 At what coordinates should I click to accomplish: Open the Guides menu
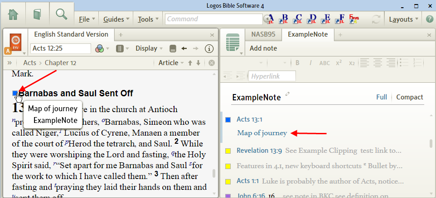116,19
